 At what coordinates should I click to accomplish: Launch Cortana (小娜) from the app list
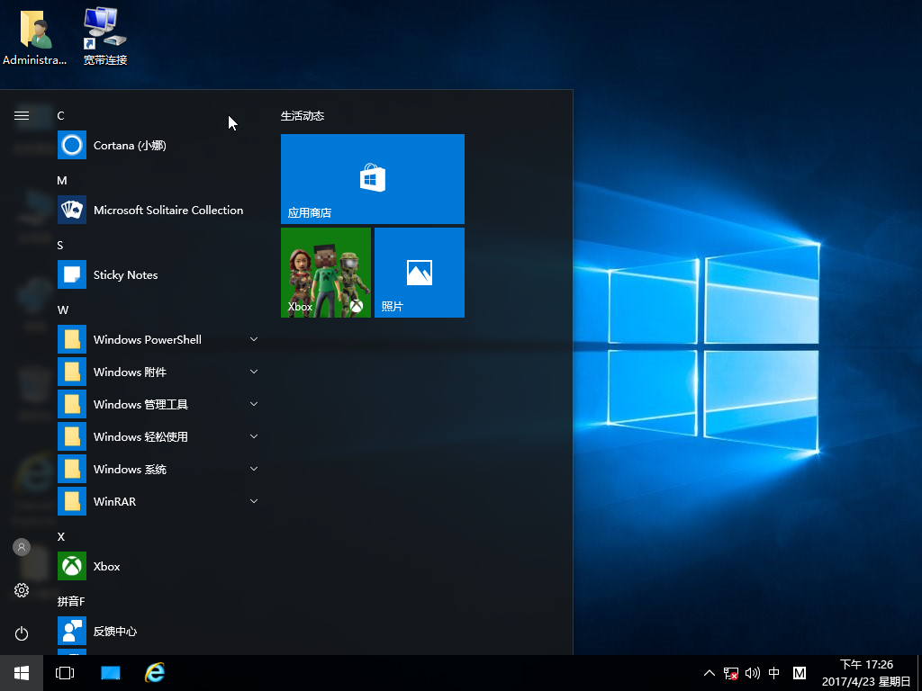point(158,145)
